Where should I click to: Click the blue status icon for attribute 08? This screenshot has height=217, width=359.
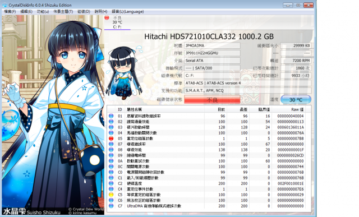click(x=111, y=150)
